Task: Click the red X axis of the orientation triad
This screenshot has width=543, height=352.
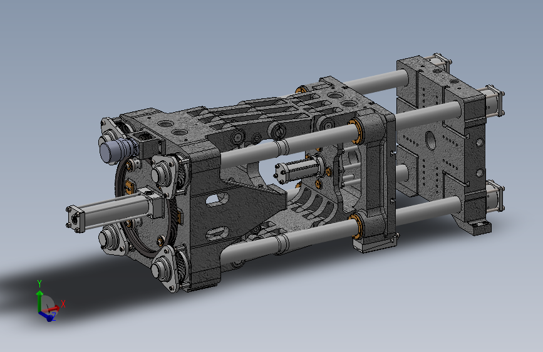Action: click(x=53, y=308)
